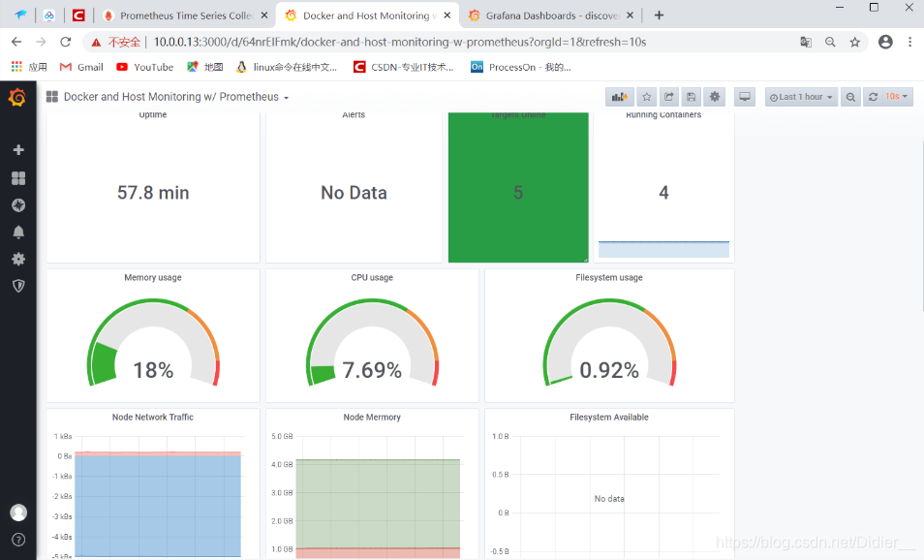Open the Last 1 hour time picker
Screen dimensions: 924x560
tap(801, 97)
